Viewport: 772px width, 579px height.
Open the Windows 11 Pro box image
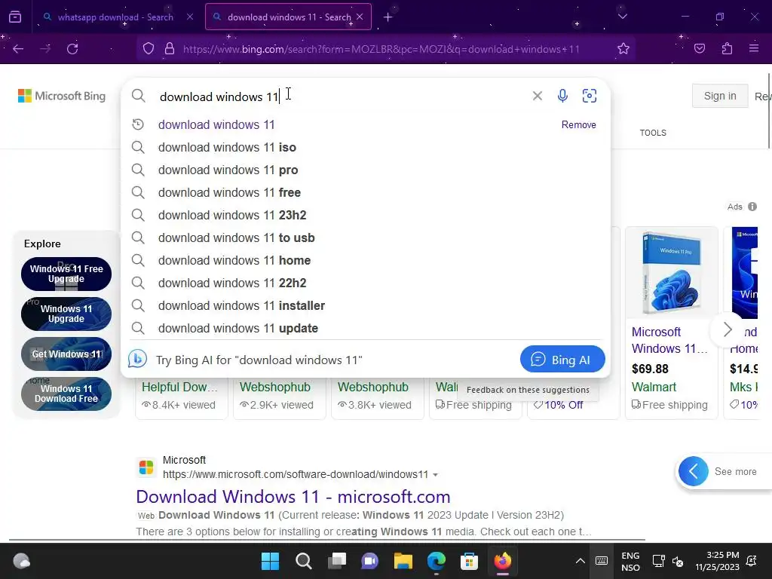tap(672, 273)
